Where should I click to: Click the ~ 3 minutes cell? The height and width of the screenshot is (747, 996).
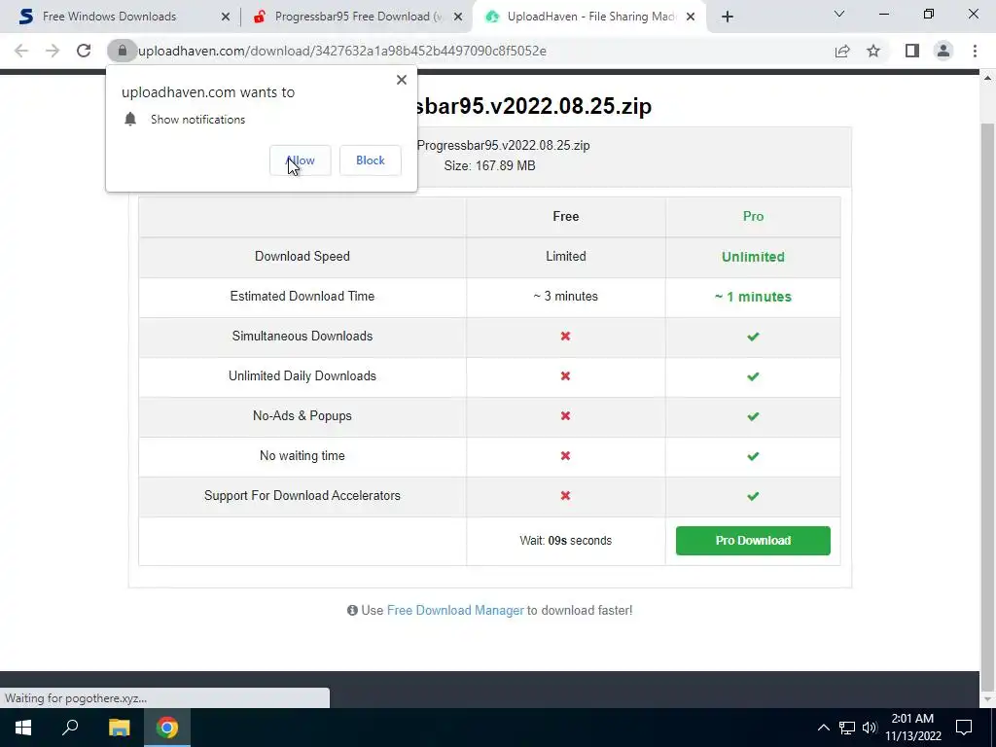point(566,297)
